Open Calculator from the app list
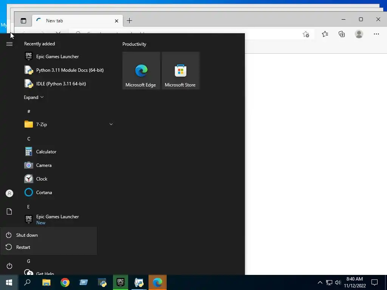The height and width of the screenshot is (290, 387). [x=69, y=152]
